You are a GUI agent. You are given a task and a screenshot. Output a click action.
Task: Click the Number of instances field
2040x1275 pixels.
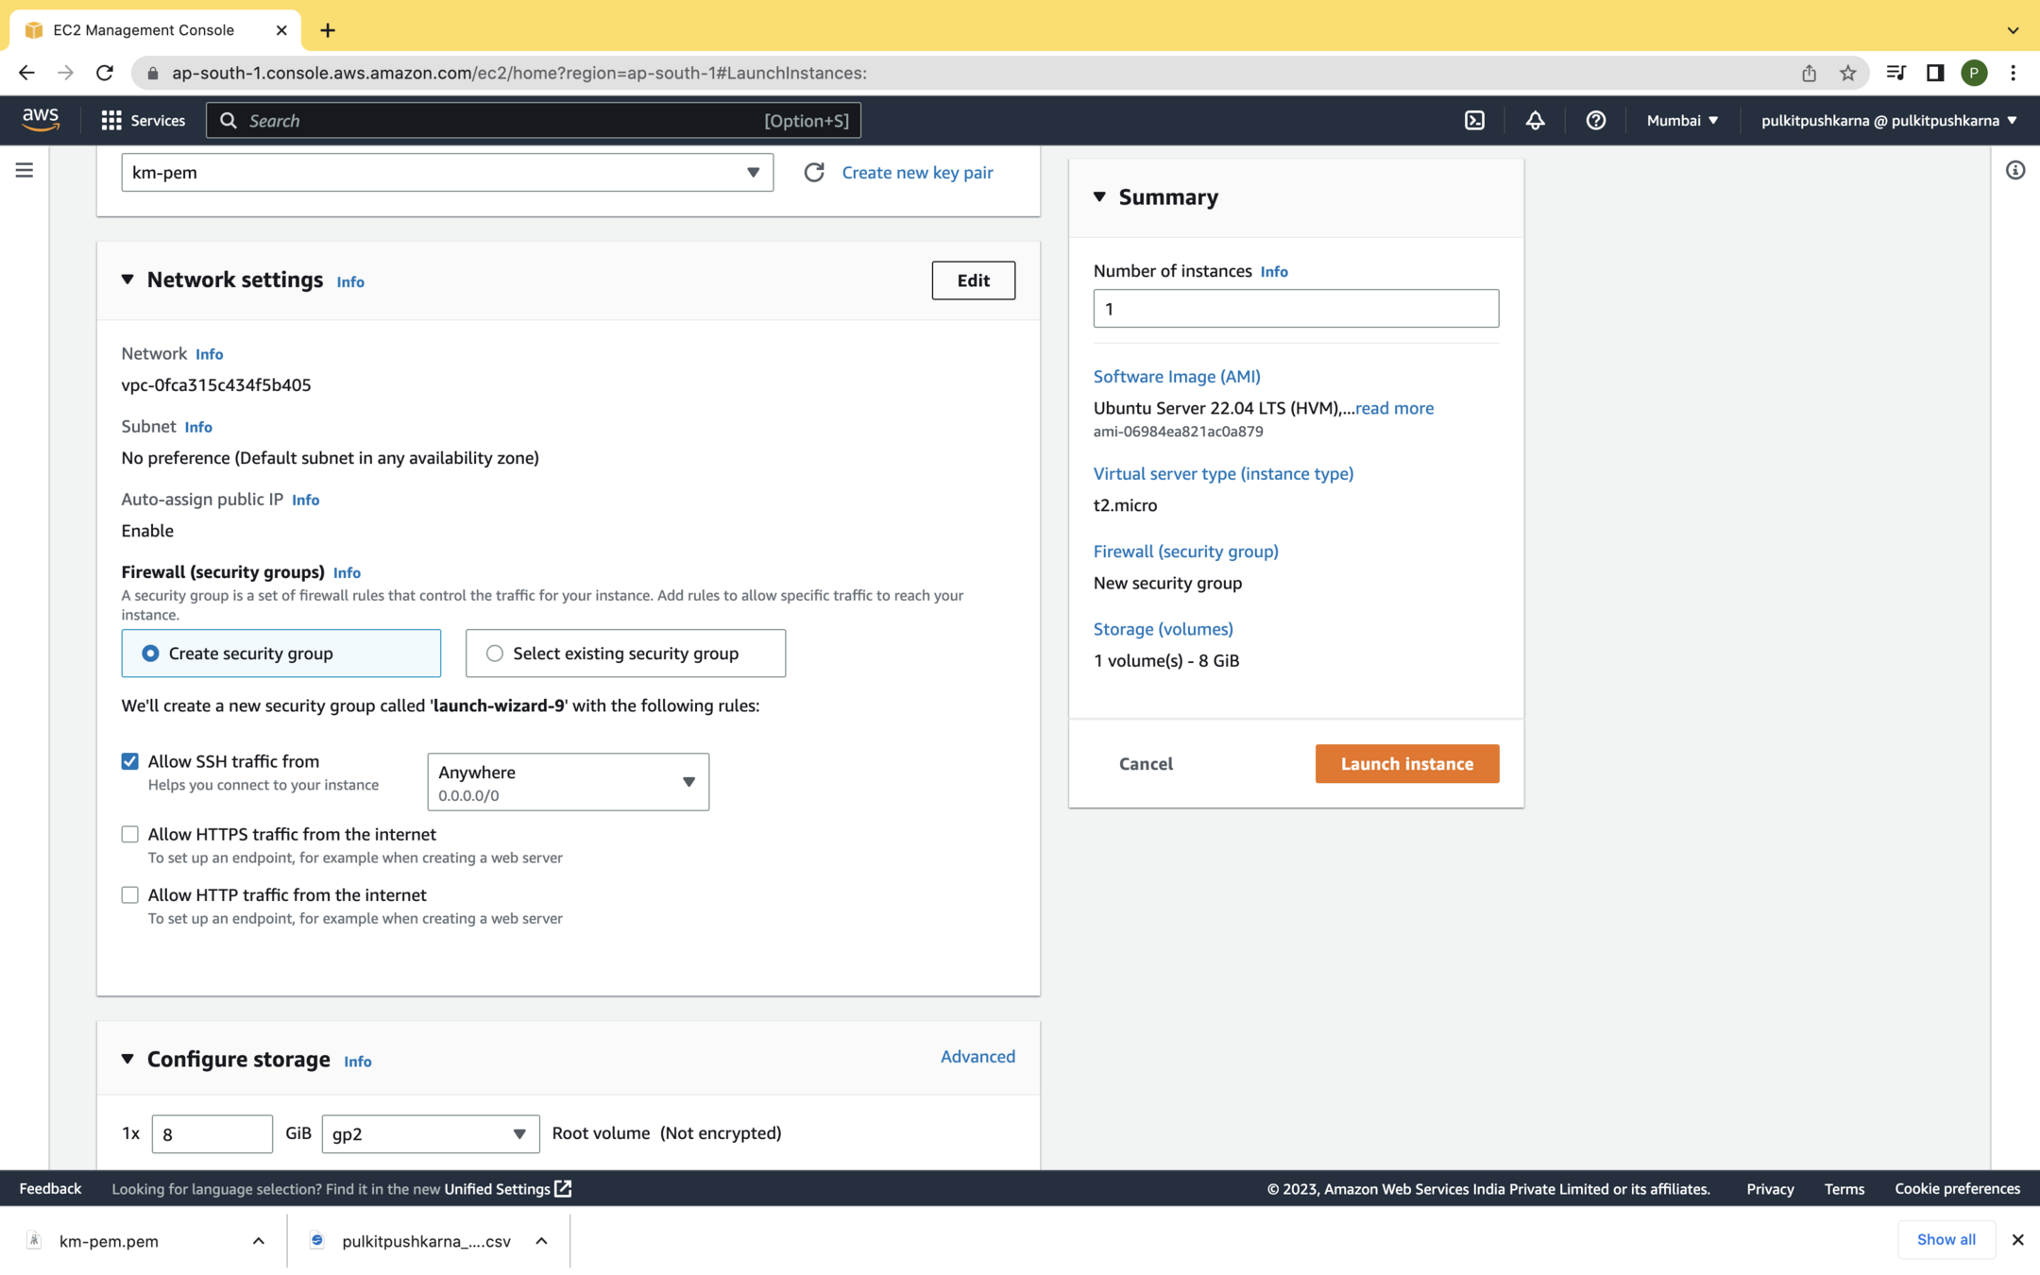(1295, 309)
